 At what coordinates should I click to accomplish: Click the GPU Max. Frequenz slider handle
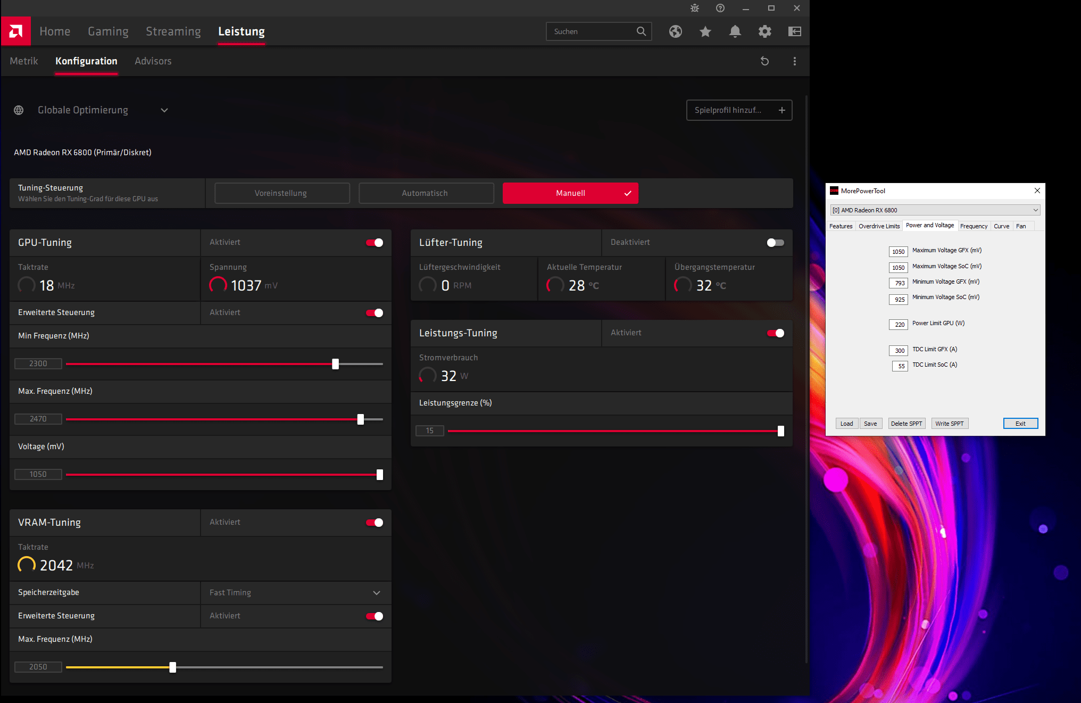[361, 419]
